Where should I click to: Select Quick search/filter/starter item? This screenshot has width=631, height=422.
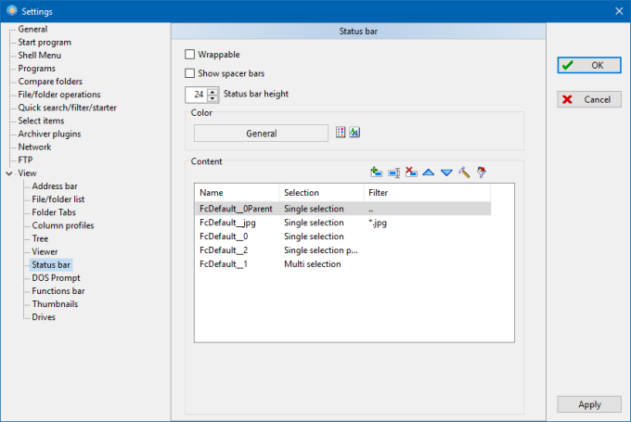tap(67, 108)
